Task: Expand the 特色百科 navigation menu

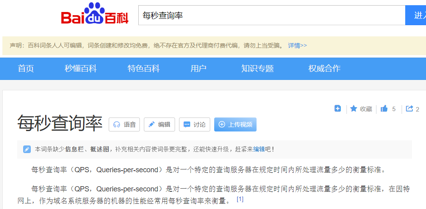Action: click(143, 68)
